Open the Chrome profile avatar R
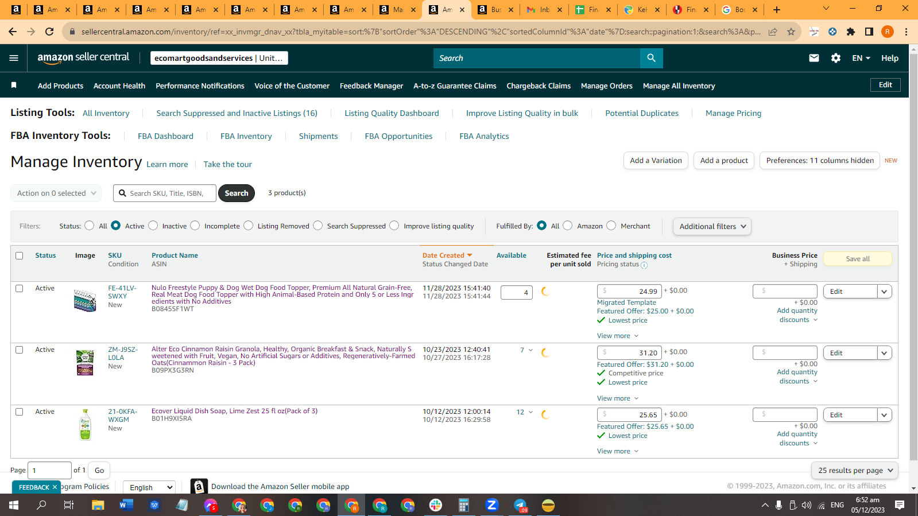 (x=888, y=32)
